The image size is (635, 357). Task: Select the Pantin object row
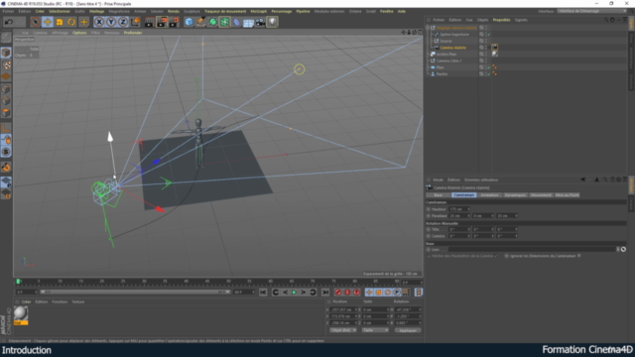click(442, 74)
